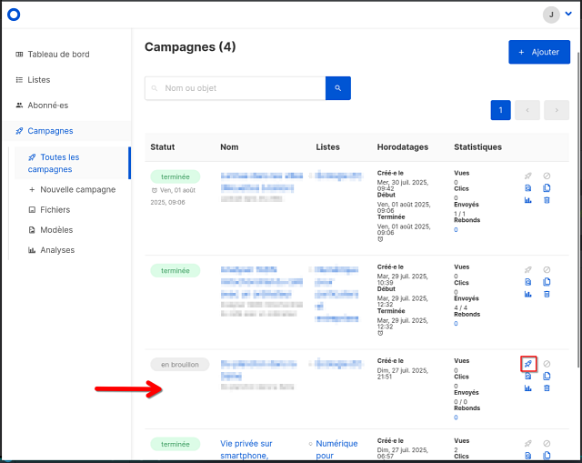Viewport: 582px width, 463px height.
Task: Click the Ajouter button
Action: (x=538, y=52)
